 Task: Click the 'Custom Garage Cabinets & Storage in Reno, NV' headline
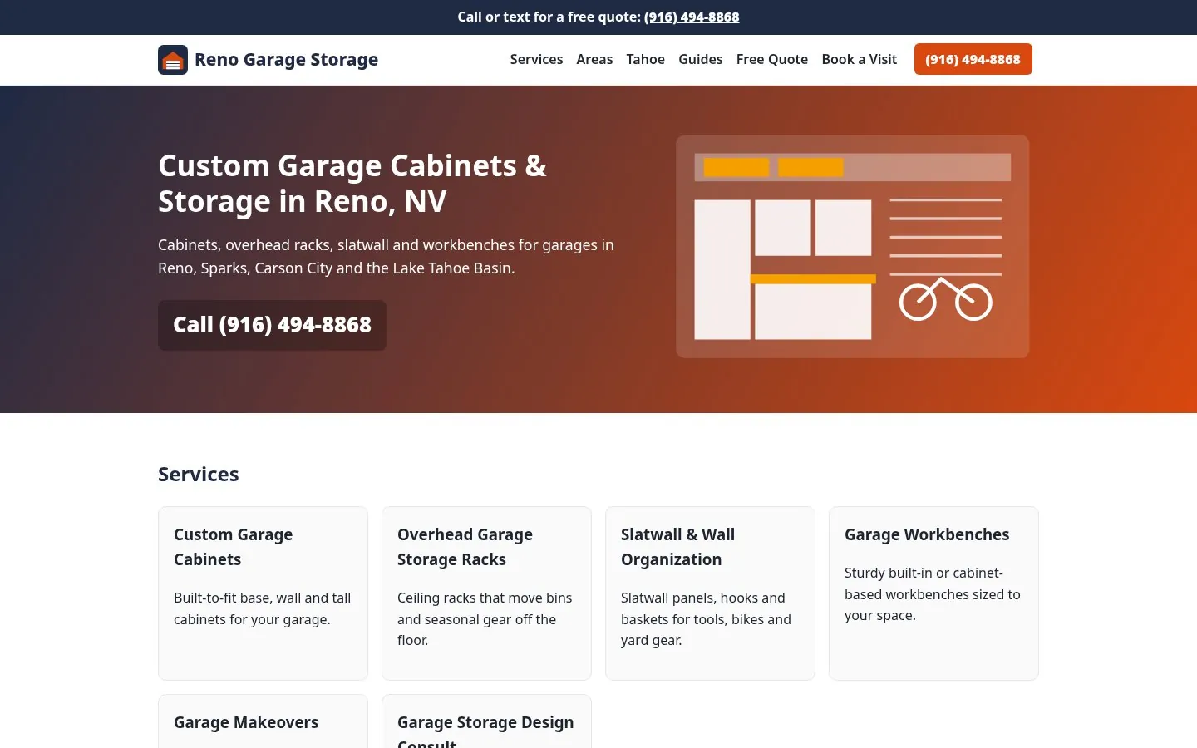[x=352, y=184]
